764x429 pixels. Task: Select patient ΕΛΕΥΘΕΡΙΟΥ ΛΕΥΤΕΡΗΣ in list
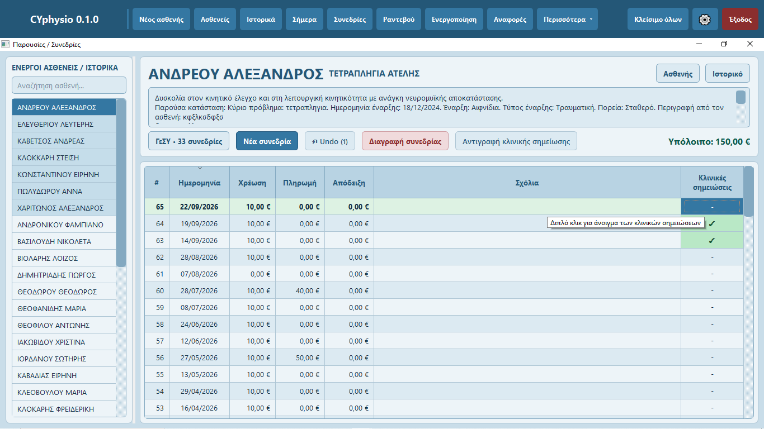64,124
